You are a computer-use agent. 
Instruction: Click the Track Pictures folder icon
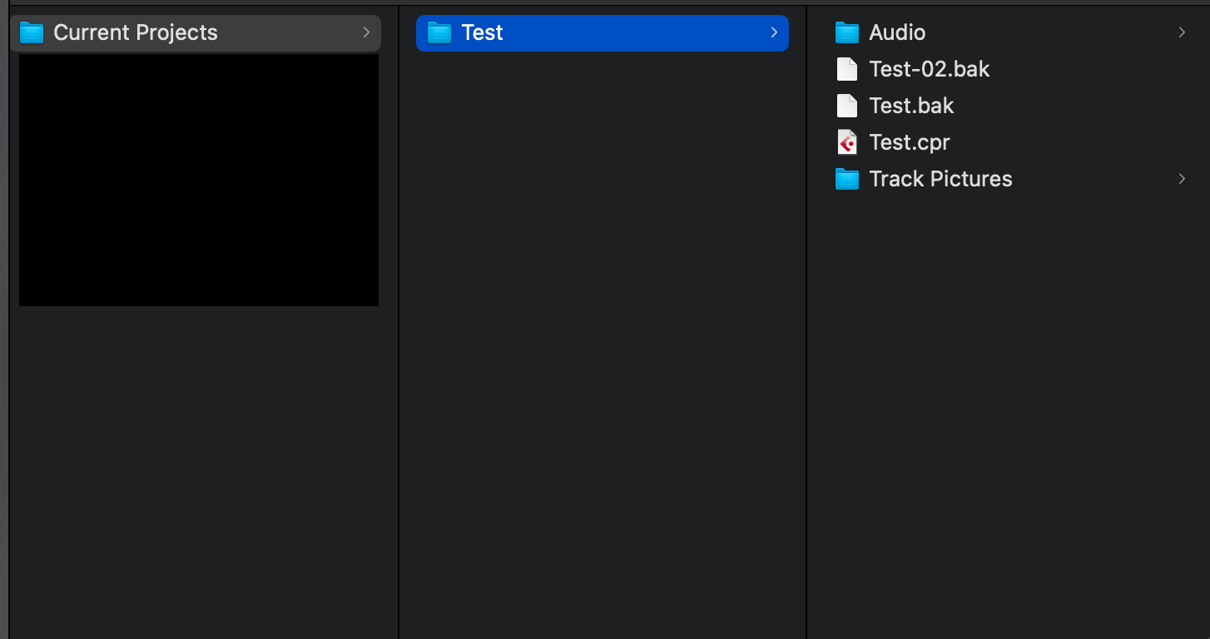click(x=846, y=179)
